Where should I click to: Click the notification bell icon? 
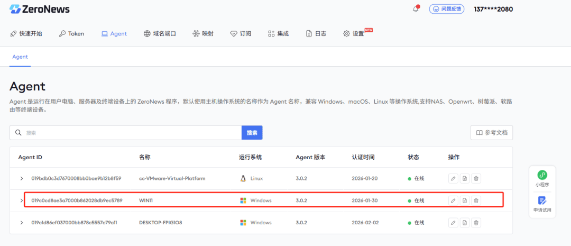[x=416, y=9]
